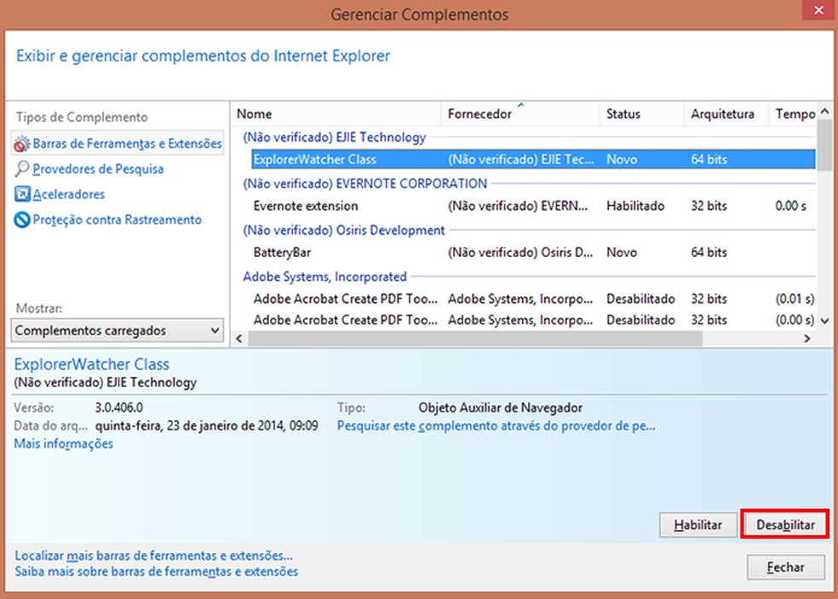Click the horizontal scrollbar left arrow
This screenshot has height=599, width=838.
239,339
